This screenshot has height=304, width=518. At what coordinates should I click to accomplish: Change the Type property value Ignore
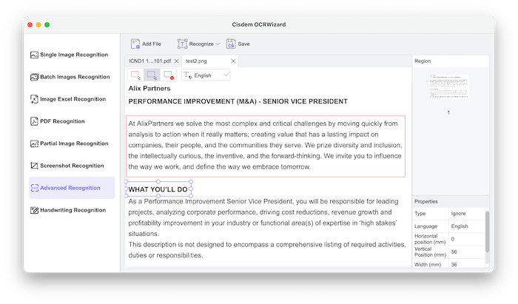coord(466,213)
